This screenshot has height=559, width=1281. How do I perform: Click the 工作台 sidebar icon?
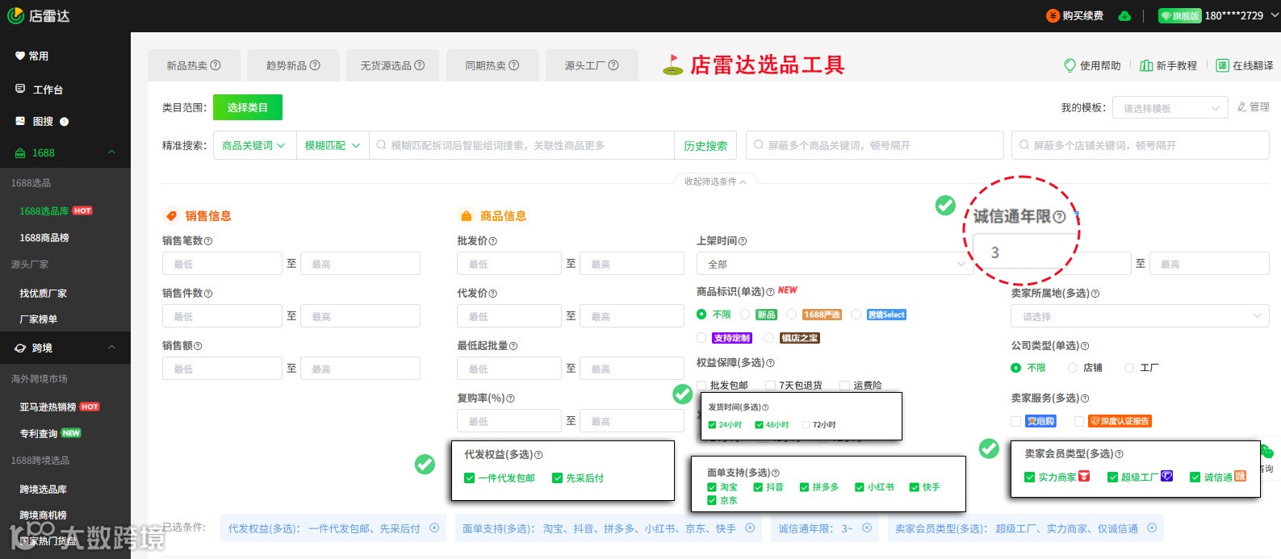pos(20,89)
